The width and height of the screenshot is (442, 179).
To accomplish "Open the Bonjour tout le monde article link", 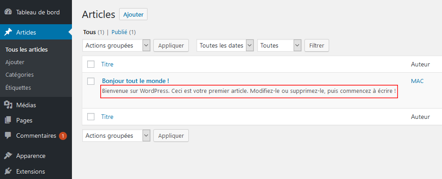I will pos(136,81).
